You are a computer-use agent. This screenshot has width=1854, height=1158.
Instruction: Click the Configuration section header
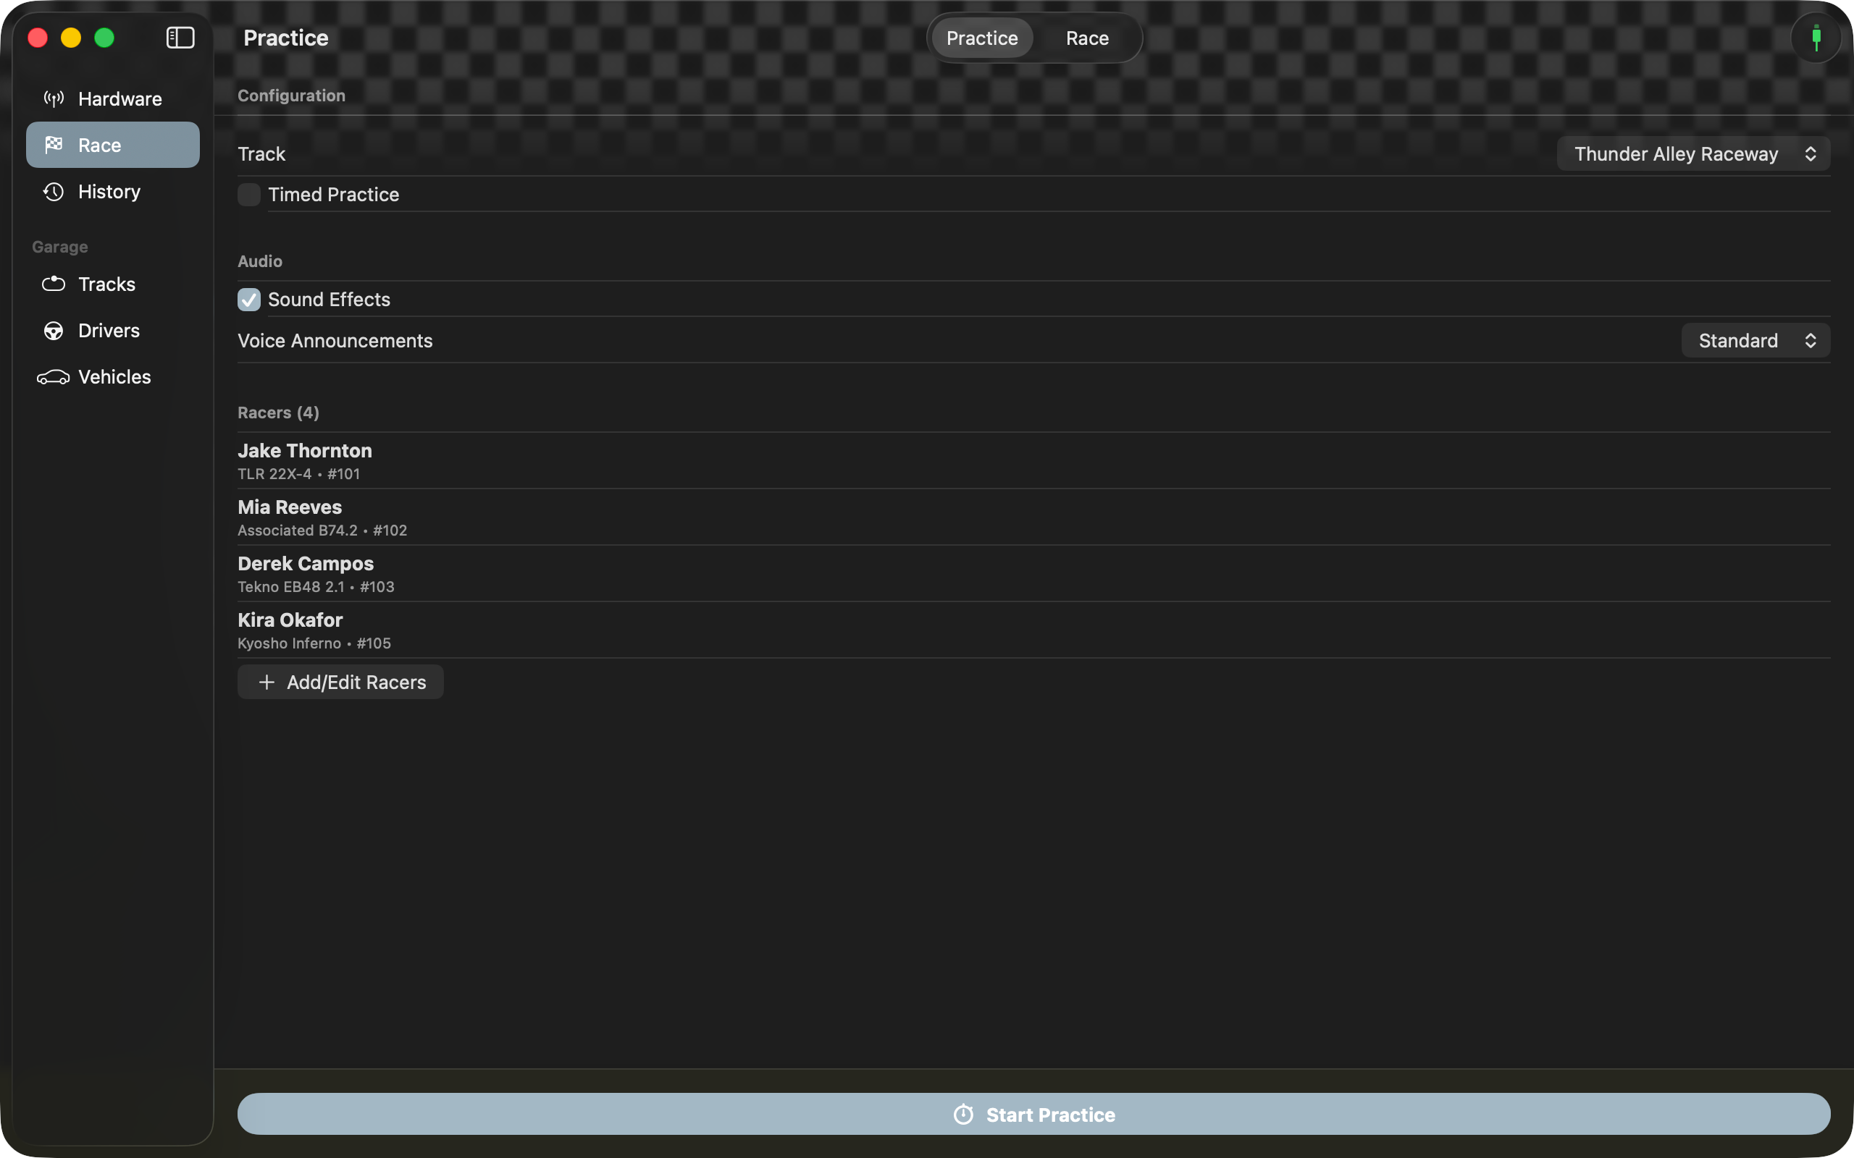pyautogui.click(x=291, y=96)
